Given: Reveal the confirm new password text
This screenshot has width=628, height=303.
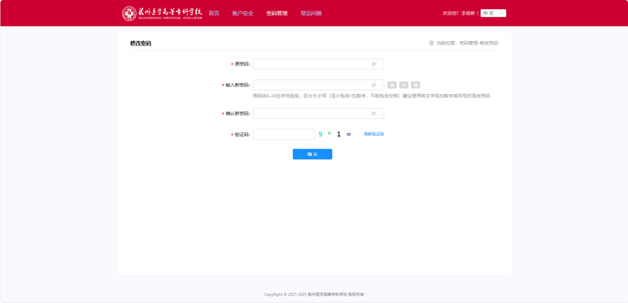Looking at the screenshot, I should pos(374,113).
